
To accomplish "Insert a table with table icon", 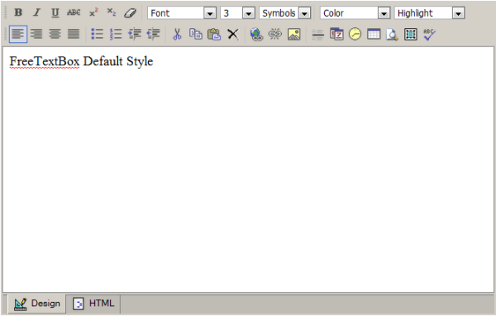I will click(374, 34).
